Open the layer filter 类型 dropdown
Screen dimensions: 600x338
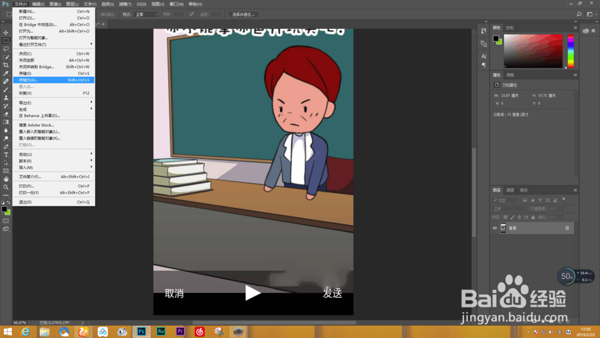pos(505,200)
